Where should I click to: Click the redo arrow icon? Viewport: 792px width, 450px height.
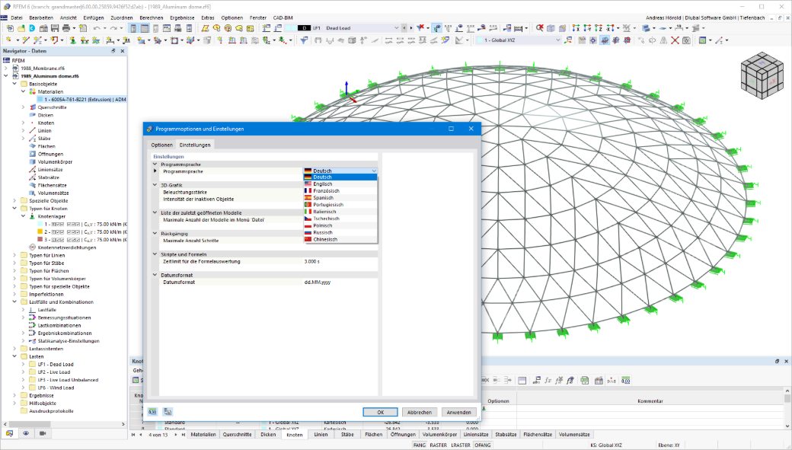click(113, 28)
